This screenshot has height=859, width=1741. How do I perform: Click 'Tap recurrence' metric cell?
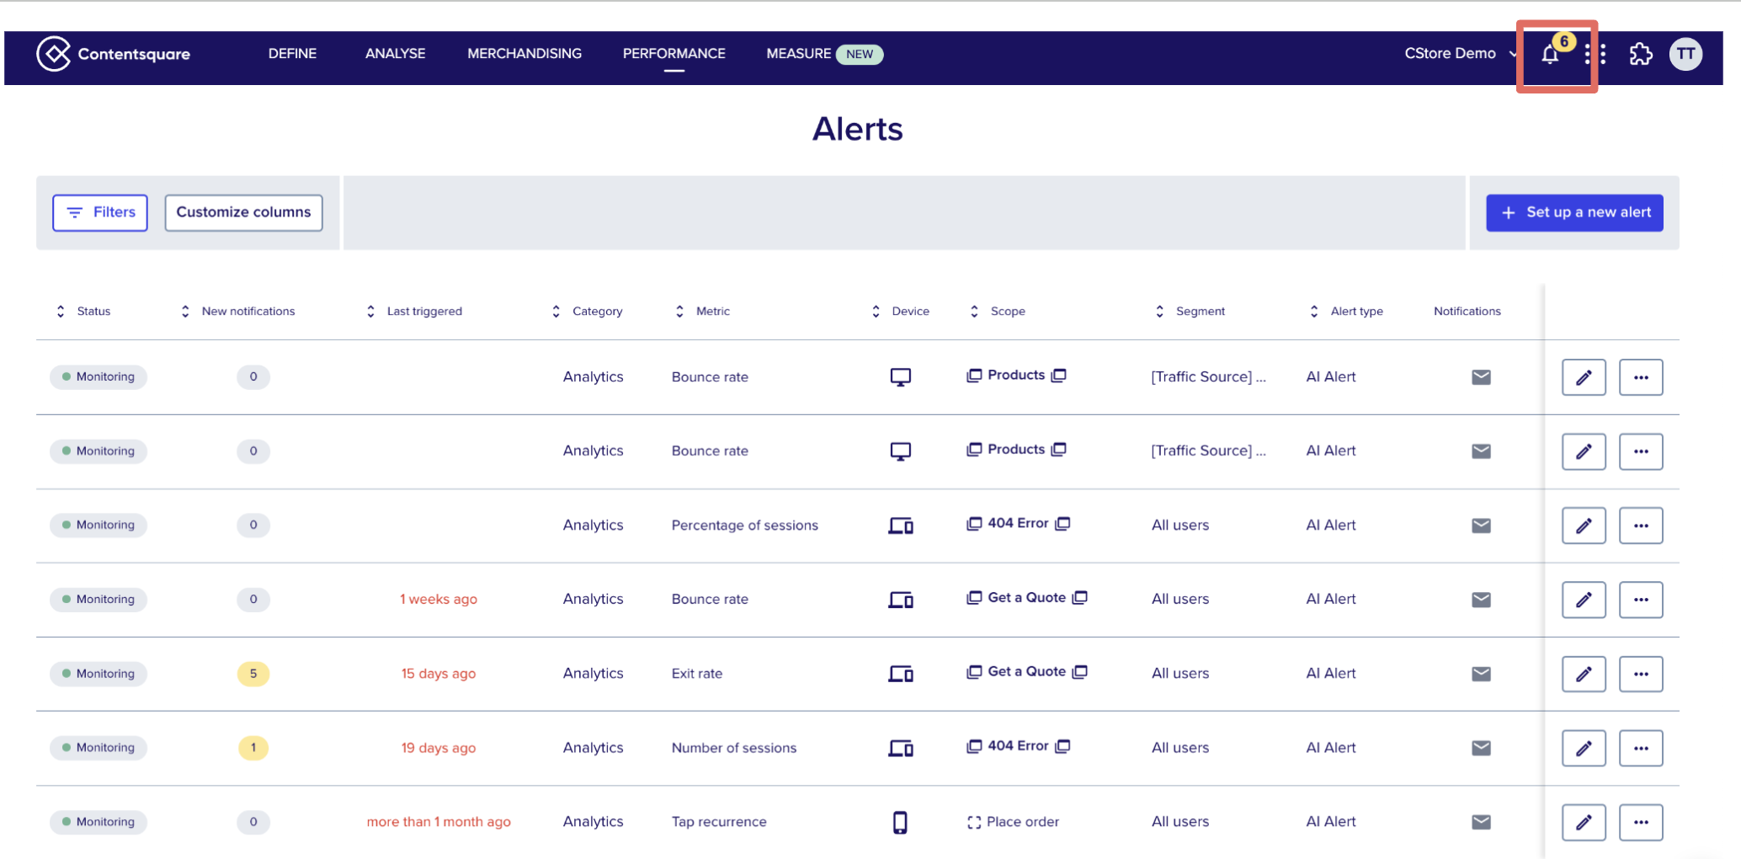tap(719, 822)
